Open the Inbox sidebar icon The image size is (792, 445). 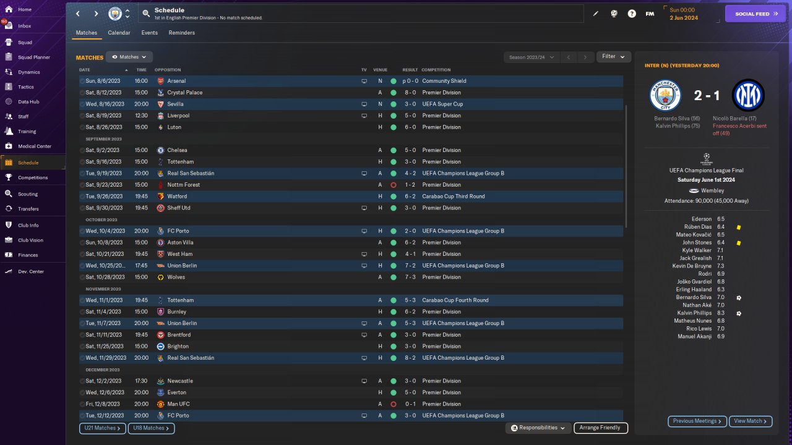[9, 26]
